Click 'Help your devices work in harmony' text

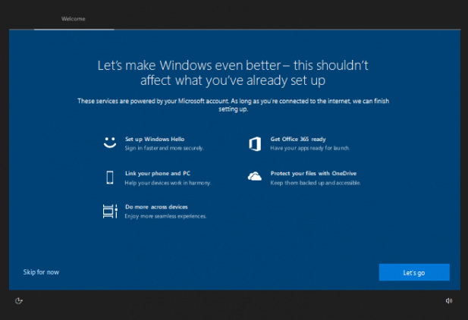pyautogui.click(x=168, y=183)
